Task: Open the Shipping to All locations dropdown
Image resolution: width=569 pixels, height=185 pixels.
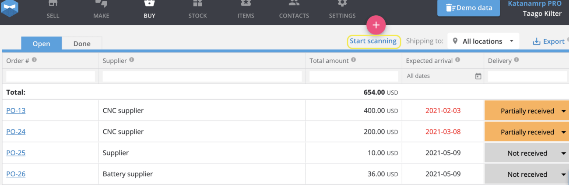Action: 483,41
